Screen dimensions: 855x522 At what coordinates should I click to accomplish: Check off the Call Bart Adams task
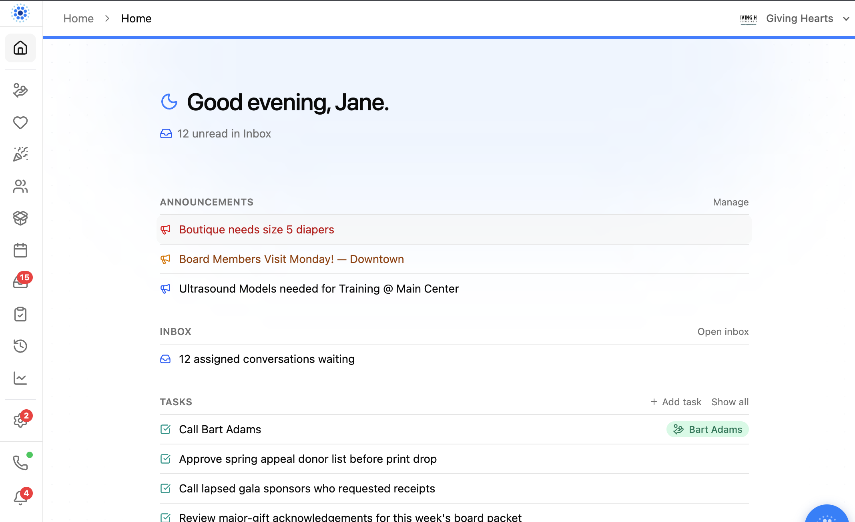[165, 429]
